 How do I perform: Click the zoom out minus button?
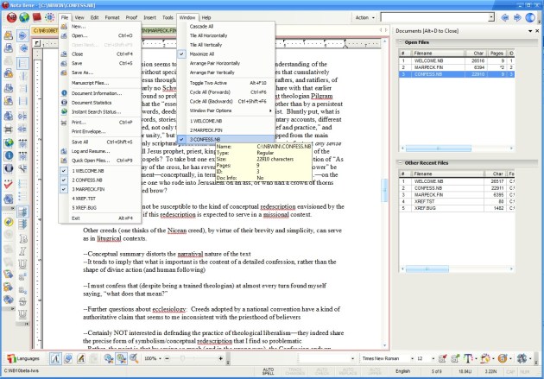tap(168, 358)
